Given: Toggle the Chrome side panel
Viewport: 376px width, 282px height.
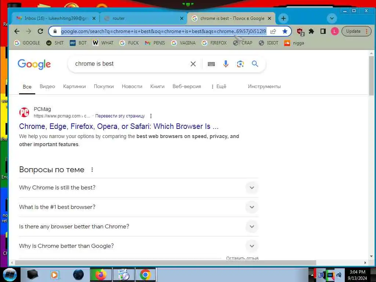Looking at the screenshot, I should point(323,31).
